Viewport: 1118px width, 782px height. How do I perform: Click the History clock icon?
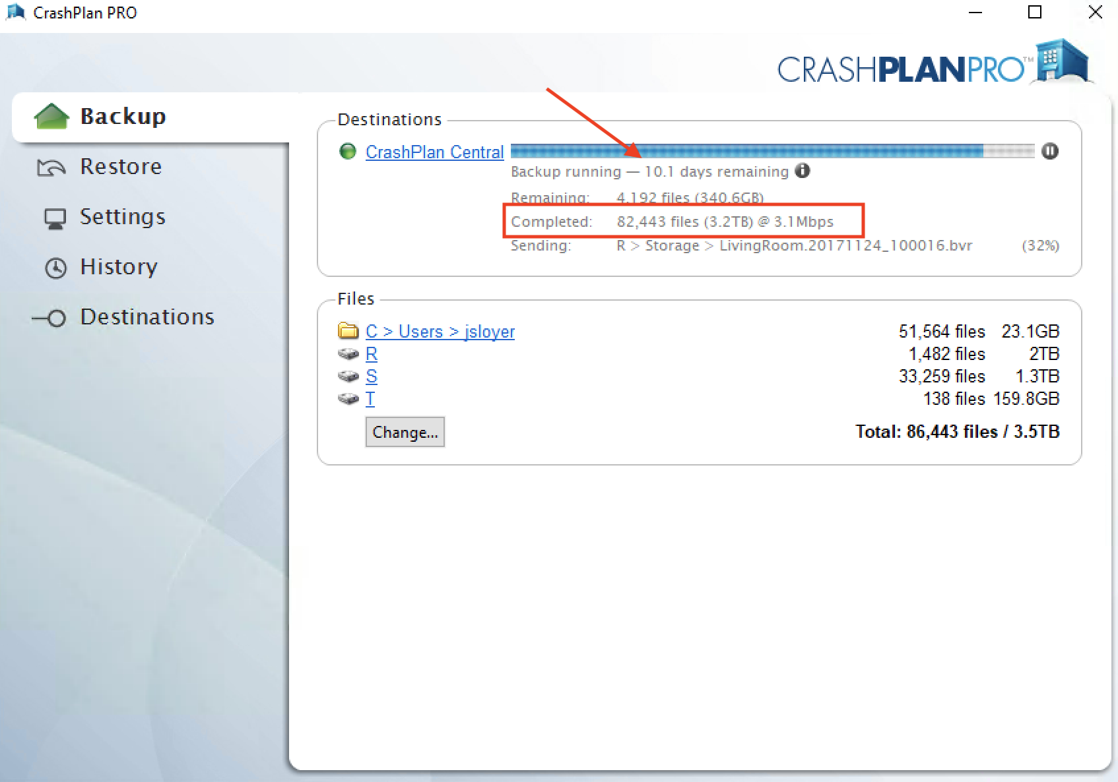[x=56, y=268]
